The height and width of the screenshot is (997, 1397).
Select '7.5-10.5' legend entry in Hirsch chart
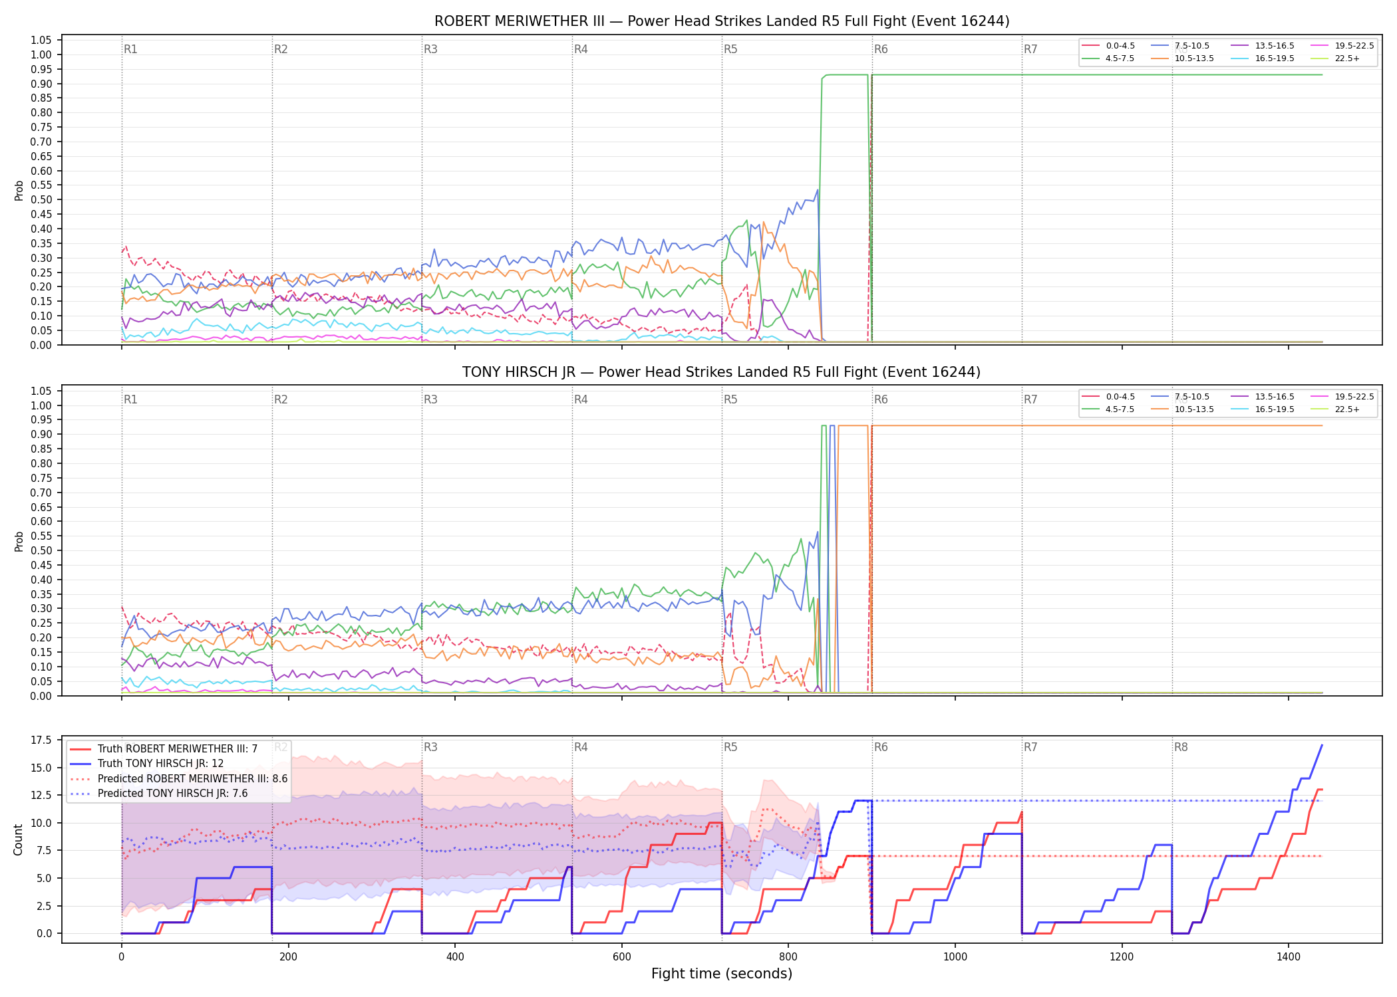pyautogui.click(x=1180, y=397)
